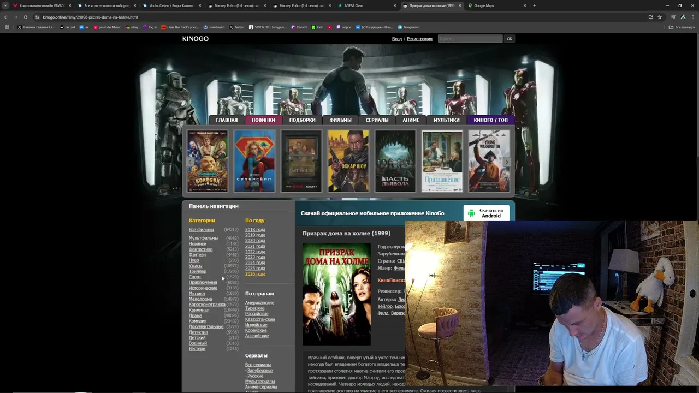Reload the page with the refresh icon

click(x=25, y=17)
